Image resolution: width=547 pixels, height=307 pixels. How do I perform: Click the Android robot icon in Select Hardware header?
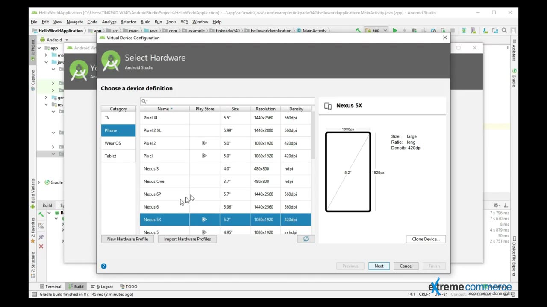click(111, 61)
